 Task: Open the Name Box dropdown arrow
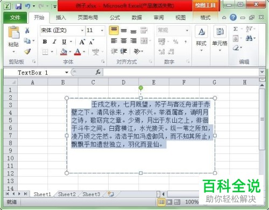coord(67,73)
